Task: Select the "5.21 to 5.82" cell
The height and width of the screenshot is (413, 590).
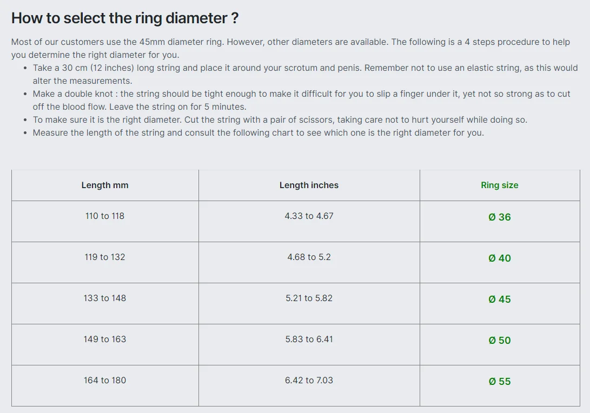Action: [309, 298]
